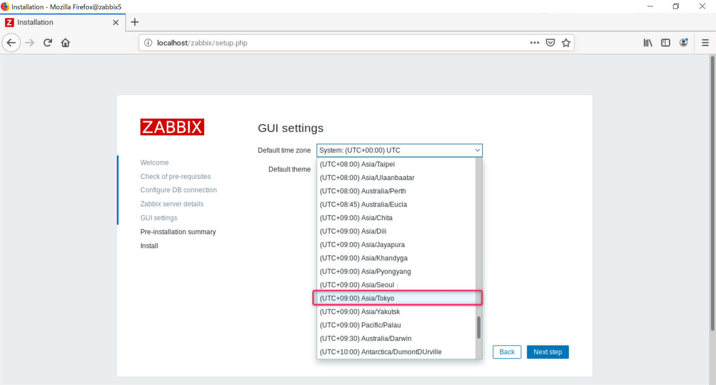Choose (UTC+08:00) Asia/Ulaanbaatar option
The height and width of the screenshot is (385, 716).
pyautogui.click(x=396, y=178)
